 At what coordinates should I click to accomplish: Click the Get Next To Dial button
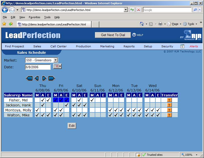113,35
